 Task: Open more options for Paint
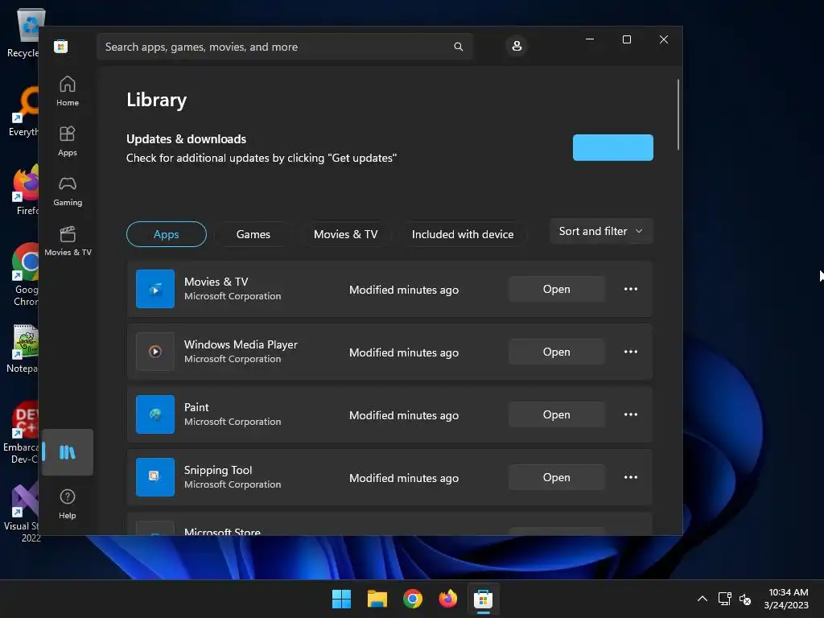coord(631,414)
